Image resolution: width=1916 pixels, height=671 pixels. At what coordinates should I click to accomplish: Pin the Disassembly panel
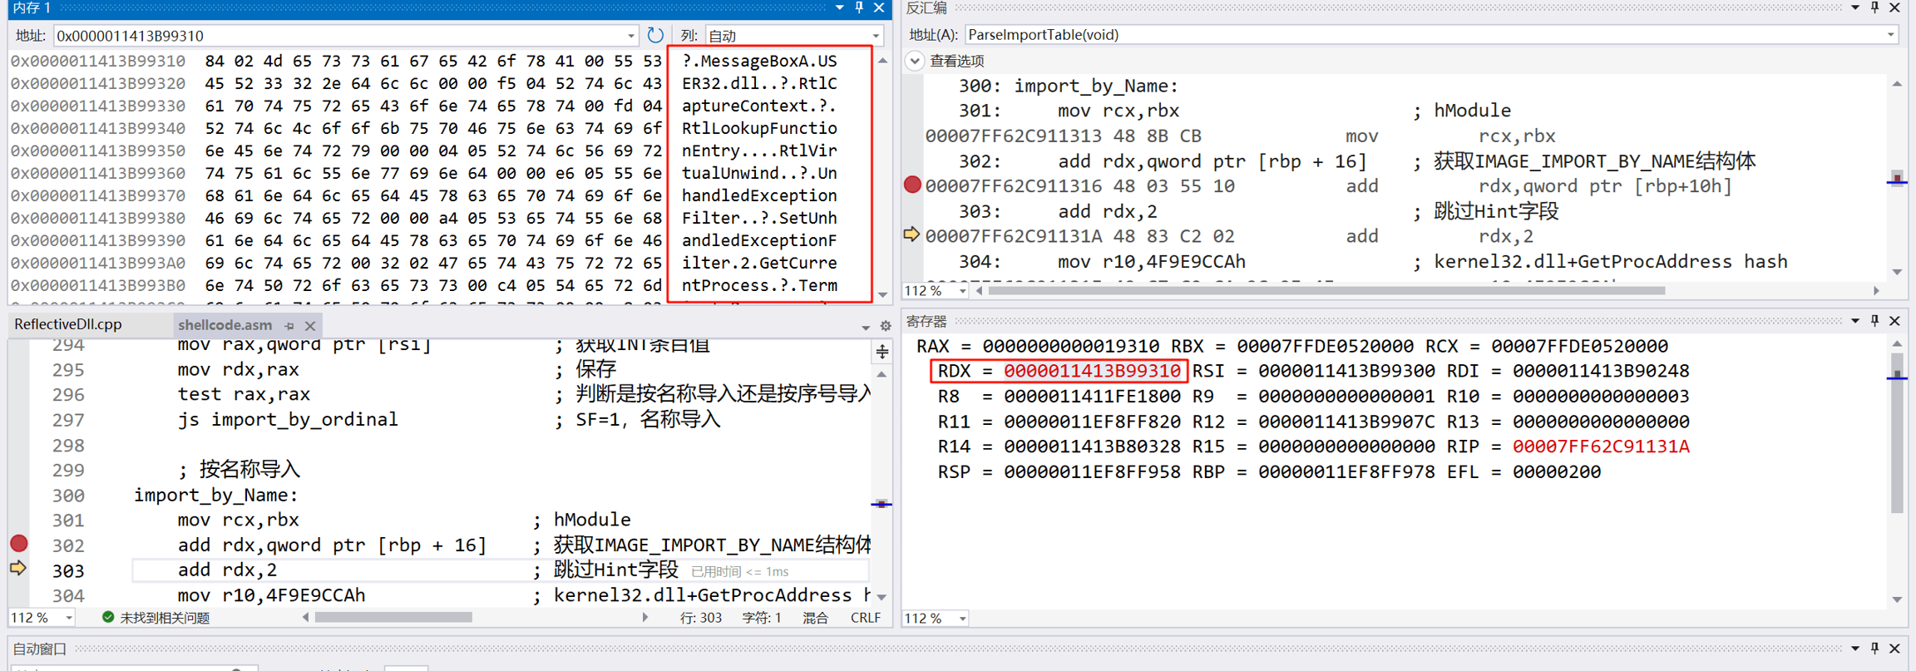coord(1875,8)
